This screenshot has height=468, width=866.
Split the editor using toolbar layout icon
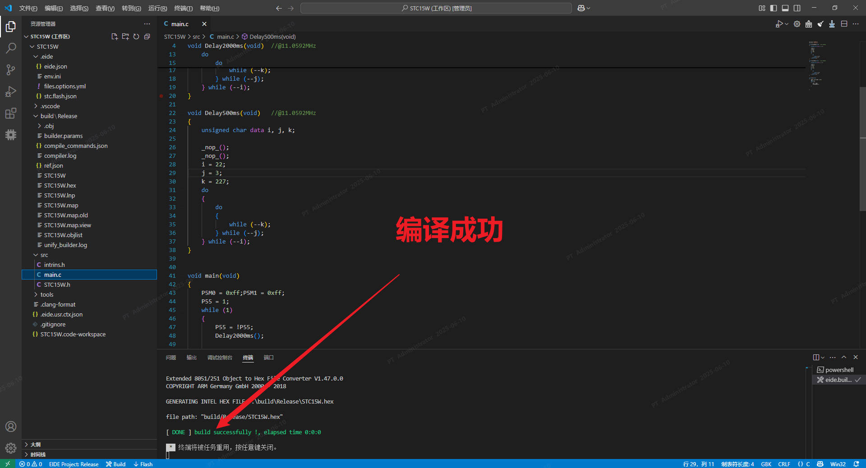[x=844, y=24]
